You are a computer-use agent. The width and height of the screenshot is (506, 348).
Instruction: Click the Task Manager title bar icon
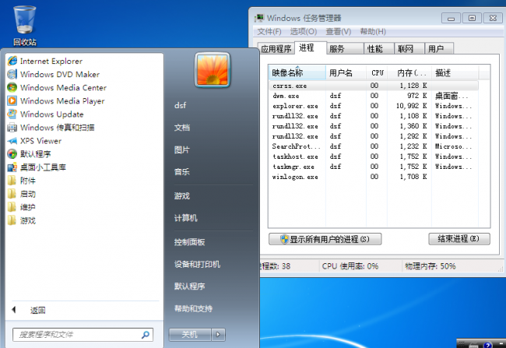(258, 18)
